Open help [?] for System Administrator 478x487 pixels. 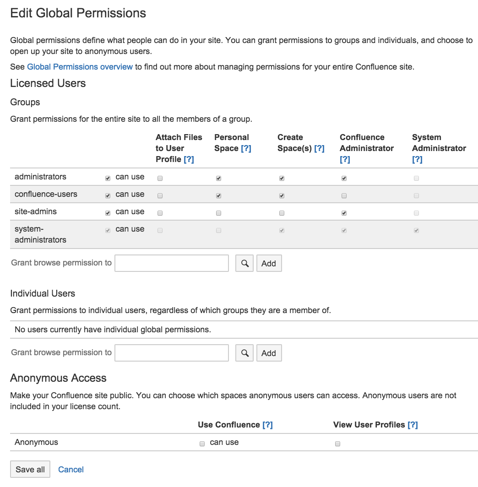(x=417, y=159)
